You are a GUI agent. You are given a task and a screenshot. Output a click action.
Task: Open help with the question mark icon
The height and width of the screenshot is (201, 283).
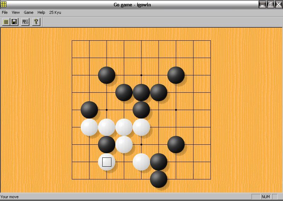coord(36,22)
